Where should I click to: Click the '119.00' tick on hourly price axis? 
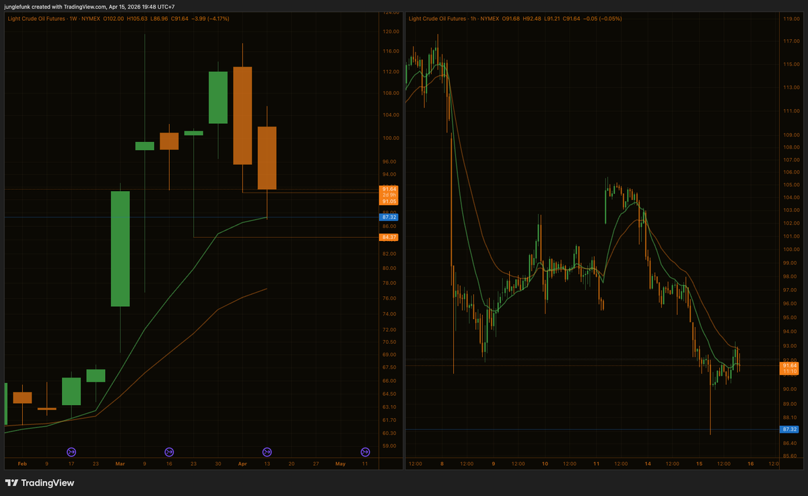pos(790,19)
